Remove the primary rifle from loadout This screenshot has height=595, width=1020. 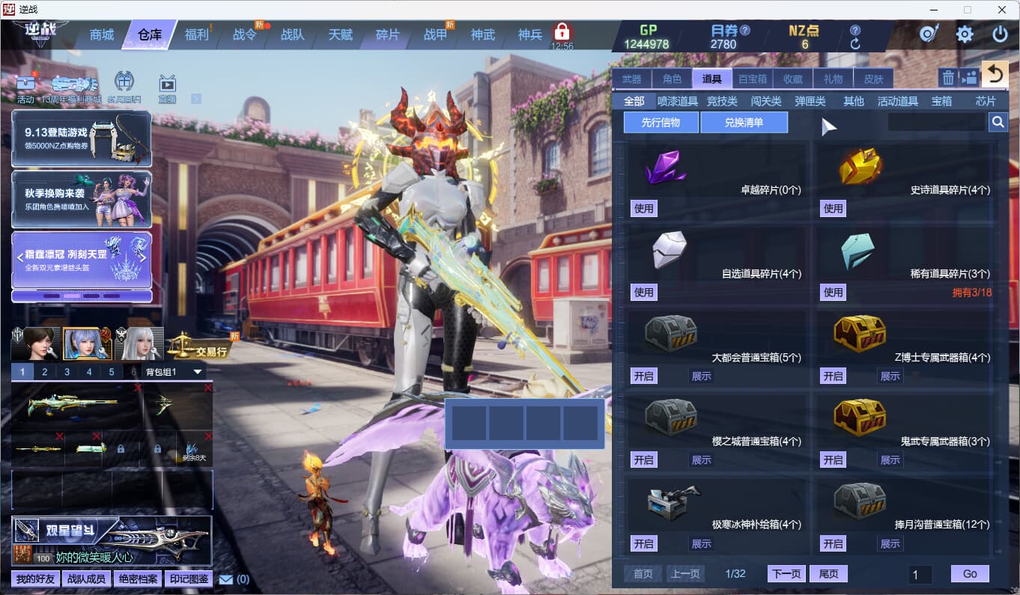pyautogui.click(x=137, y=388)
